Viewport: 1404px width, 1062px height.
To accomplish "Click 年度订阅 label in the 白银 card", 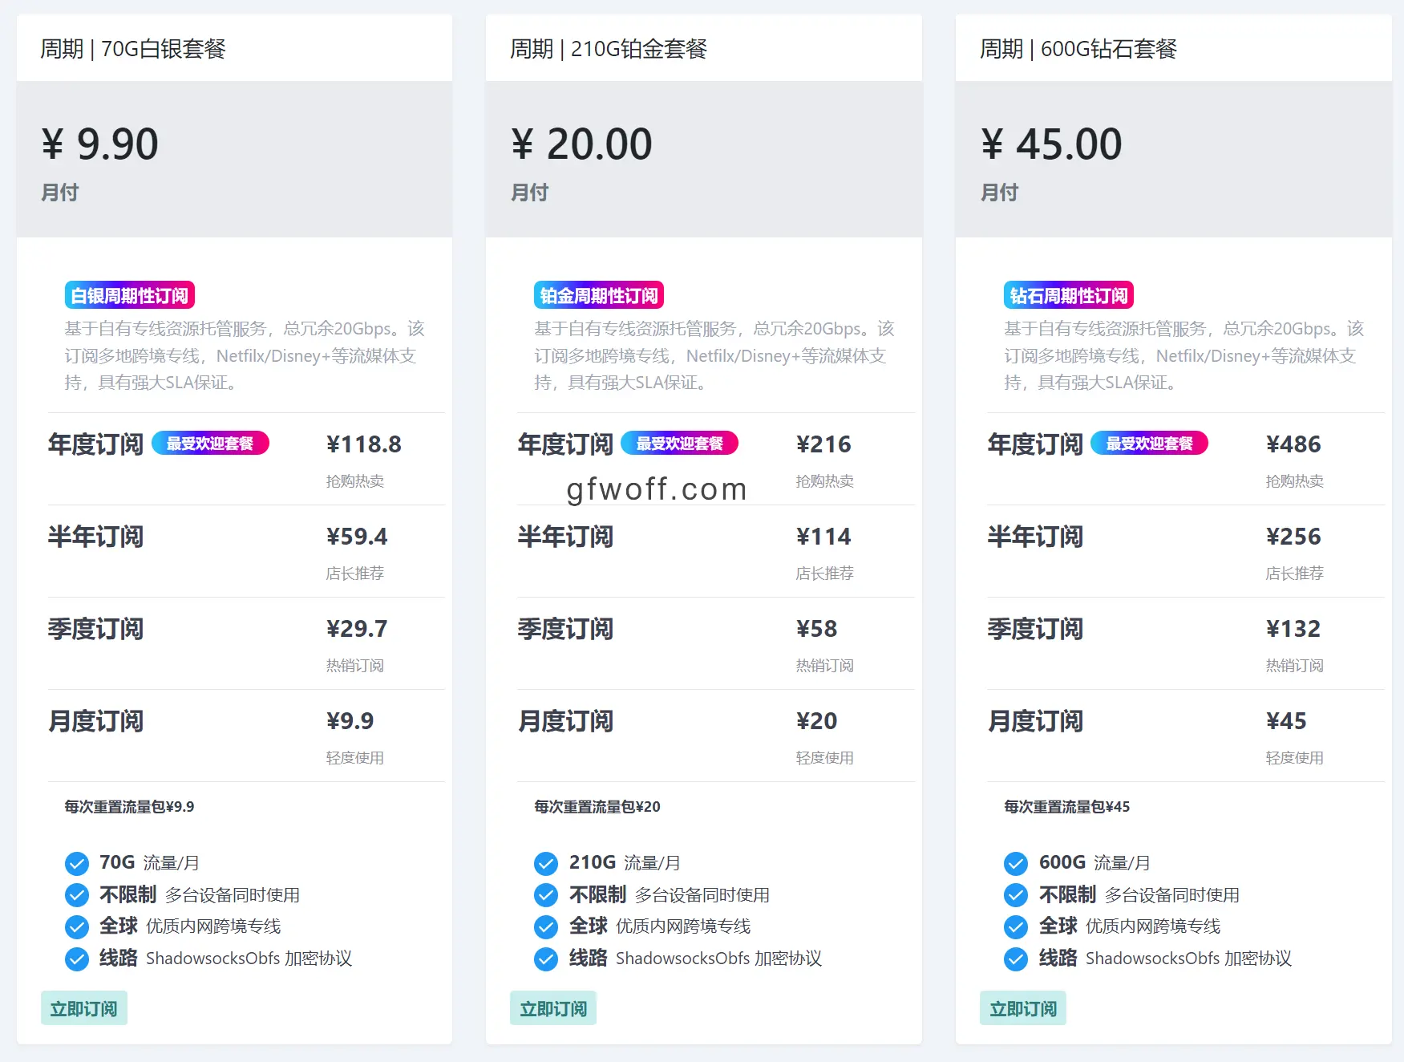I will point(95,444).
